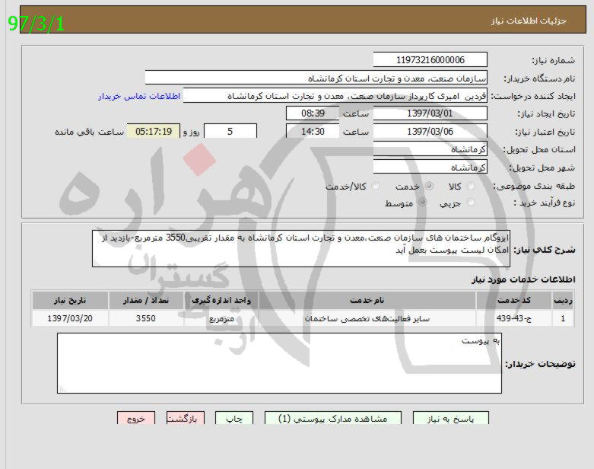Choose متوسط purchase process radio
Viewport: 594px width, 469px height.
(x=423, y=203)
